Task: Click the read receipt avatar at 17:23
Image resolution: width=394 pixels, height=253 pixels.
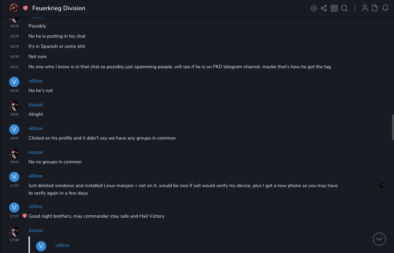Action: (382, 185)
